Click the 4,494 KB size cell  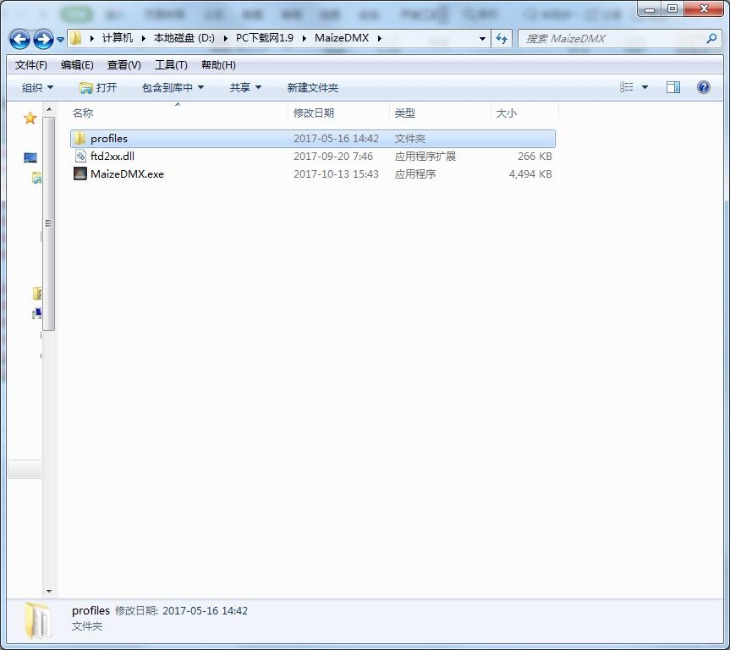530,174
